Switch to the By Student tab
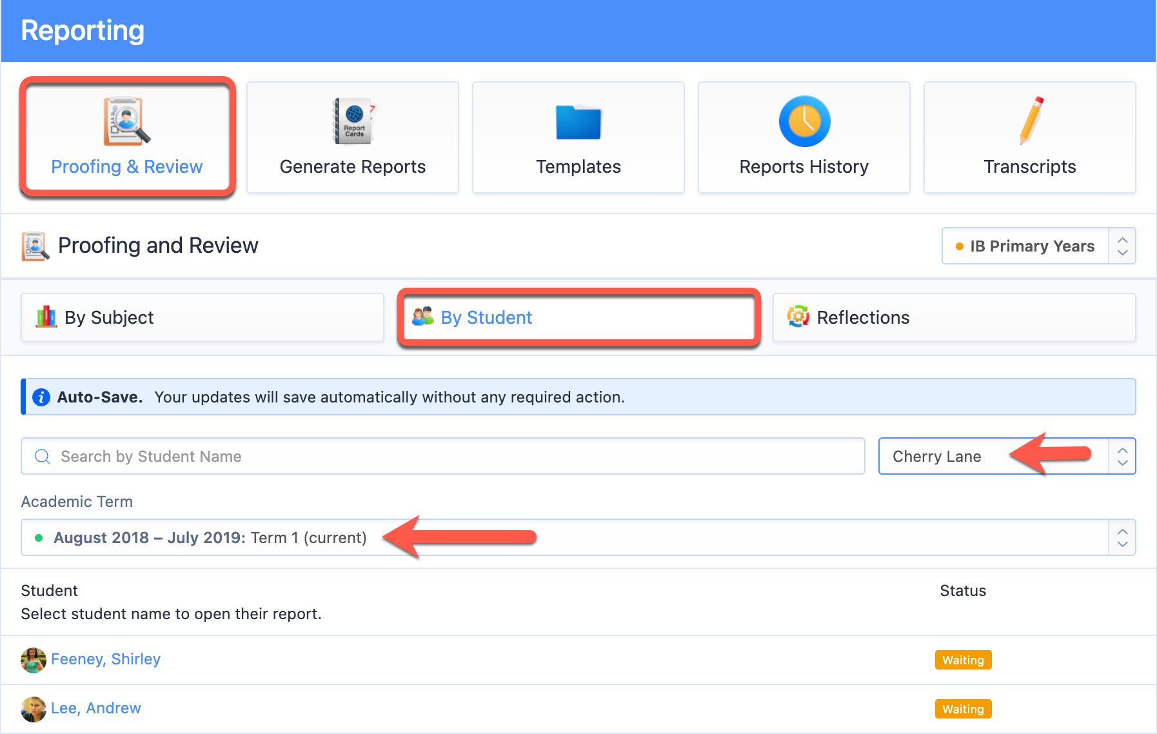This screenshot has width=1157, height=734. coord(578,317)
